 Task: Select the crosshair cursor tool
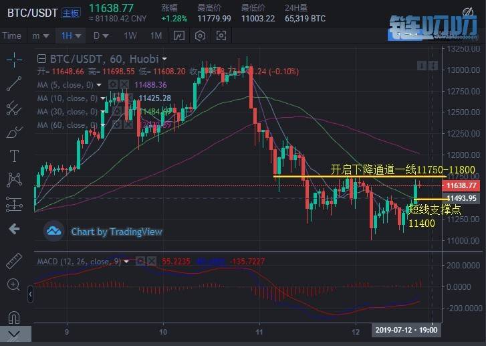point(14,60)
